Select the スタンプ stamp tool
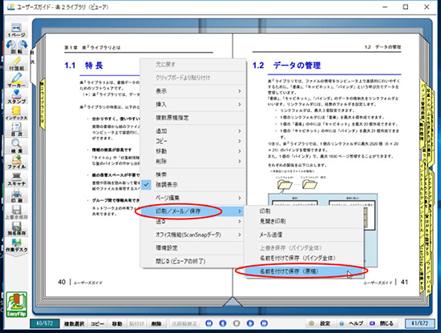 [x=16, y=97]
